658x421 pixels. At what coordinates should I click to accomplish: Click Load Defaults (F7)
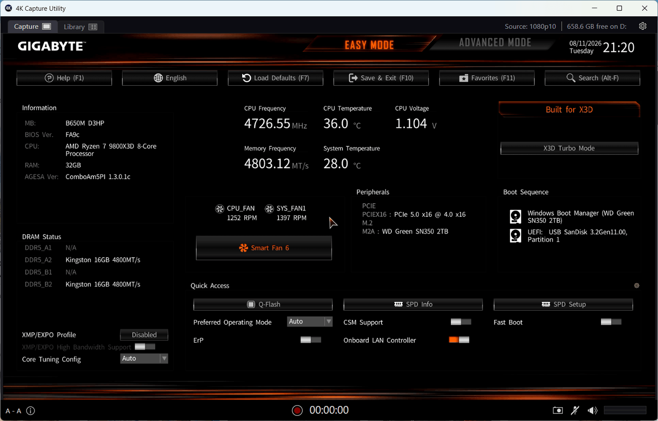click(276, 78)
